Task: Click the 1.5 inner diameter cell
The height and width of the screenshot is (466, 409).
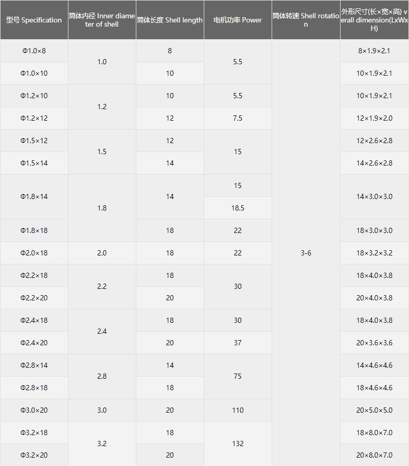Action: pyautogui.click(x=102, y=152)
